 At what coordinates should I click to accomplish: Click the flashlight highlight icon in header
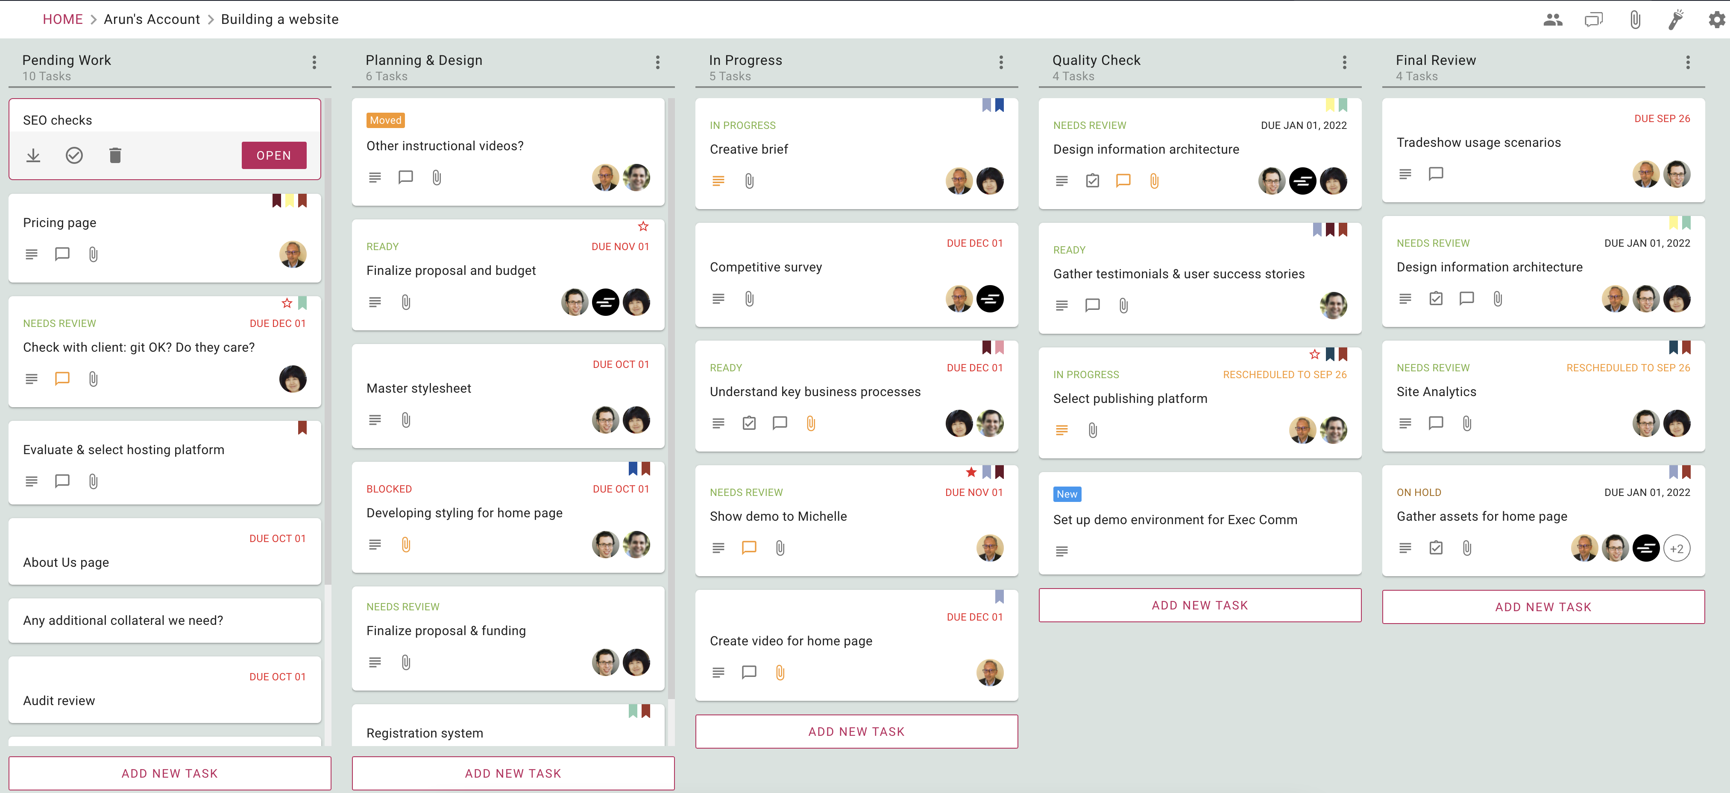pos(1676,20)
